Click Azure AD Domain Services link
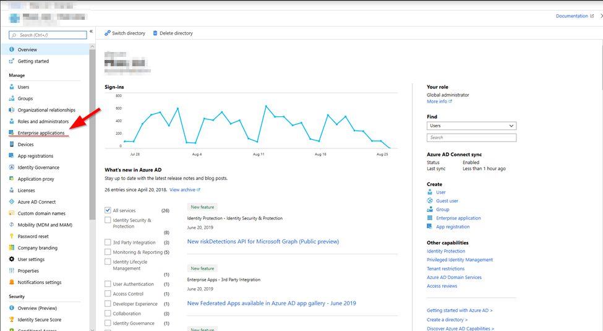This screenshot has height=331, width=603. pyautogui.click(x=454, y=277)
